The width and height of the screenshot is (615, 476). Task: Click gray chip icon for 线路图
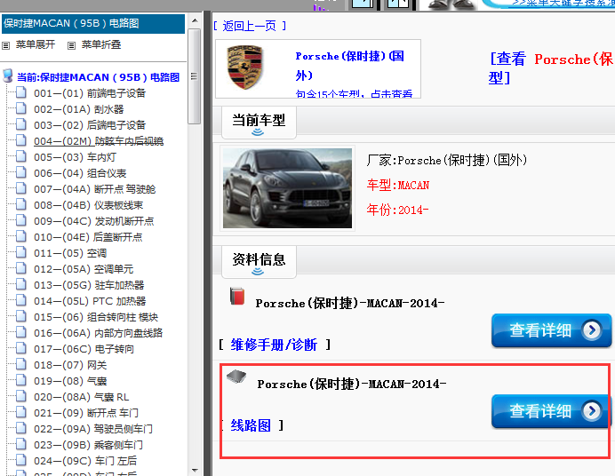236,377
